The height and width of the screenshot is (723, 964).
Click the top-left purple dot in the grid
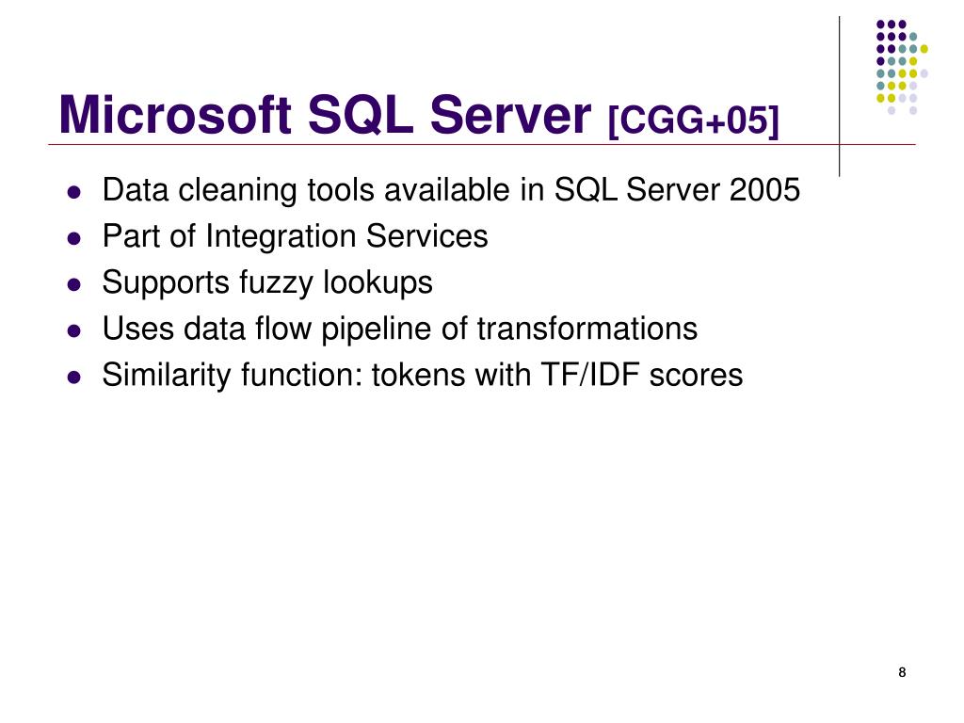point(880,24)
